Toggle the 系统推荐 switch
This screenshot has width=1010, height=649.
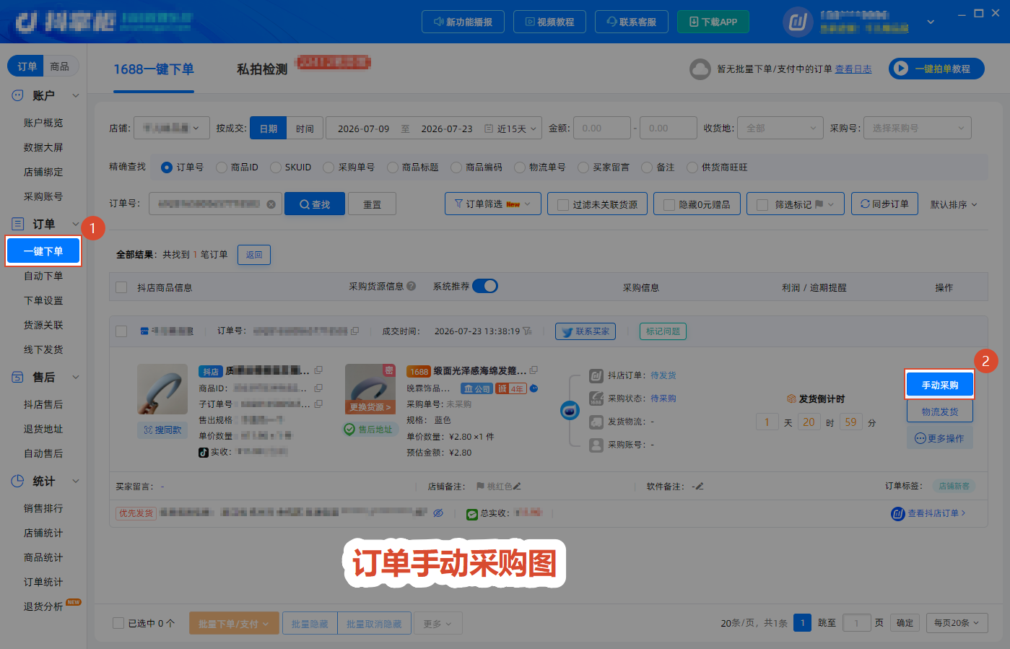485,286
